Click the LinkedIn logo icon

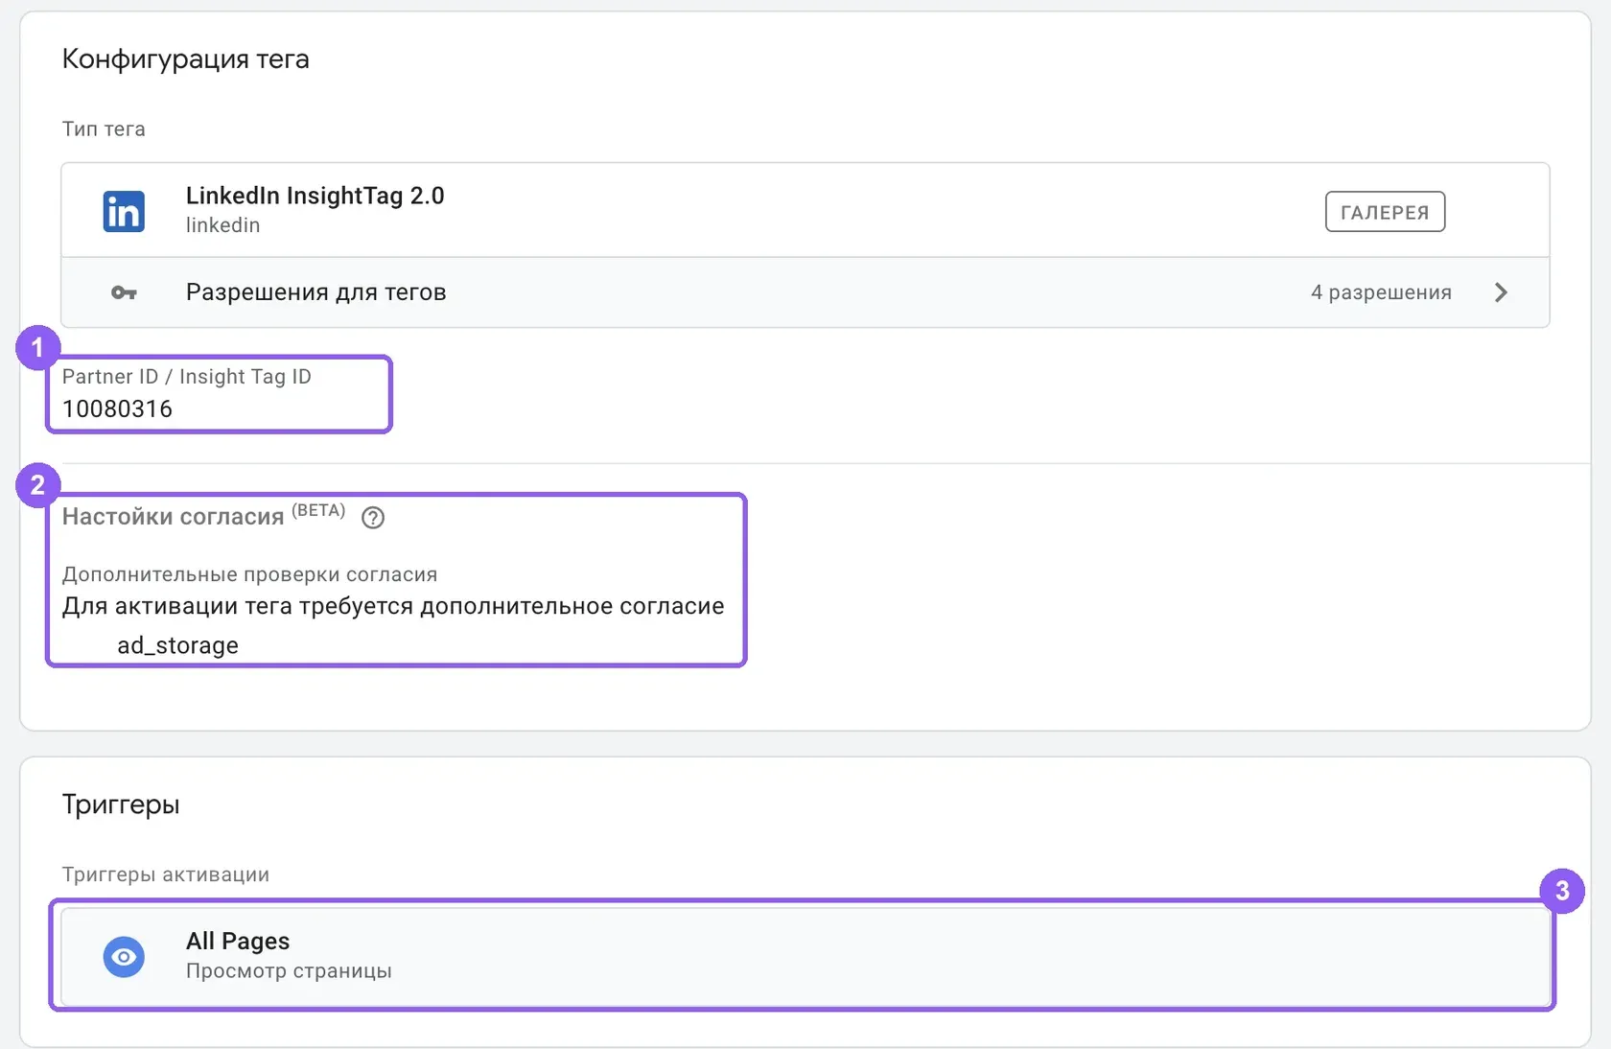click(124, 211)
